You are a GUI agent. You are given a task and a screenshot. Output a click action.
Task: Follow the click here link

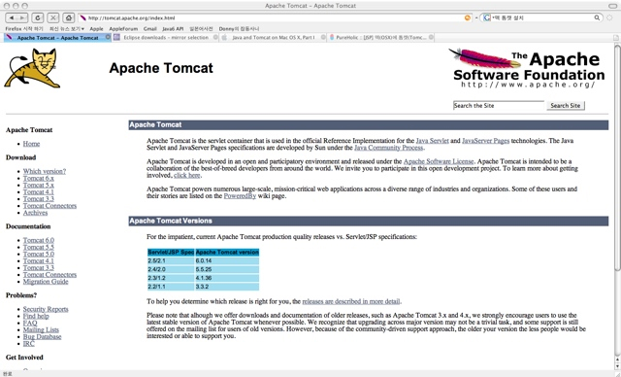(x=187, y=175)
